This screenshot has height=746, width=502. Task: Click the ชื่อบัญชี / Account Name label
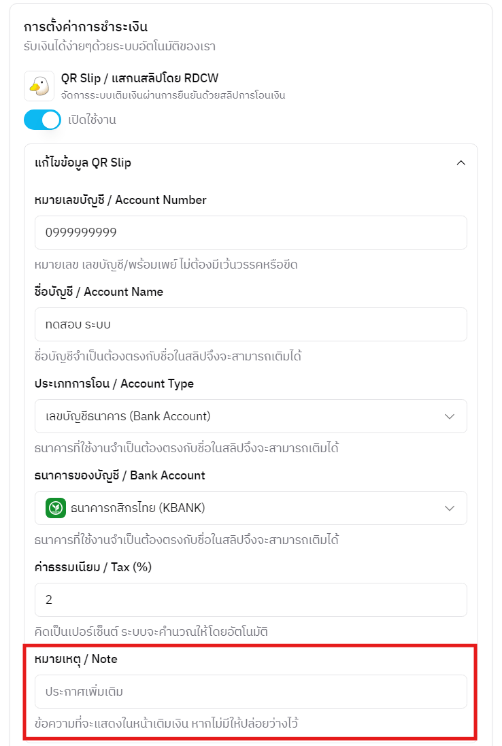(x=99, y=292)
